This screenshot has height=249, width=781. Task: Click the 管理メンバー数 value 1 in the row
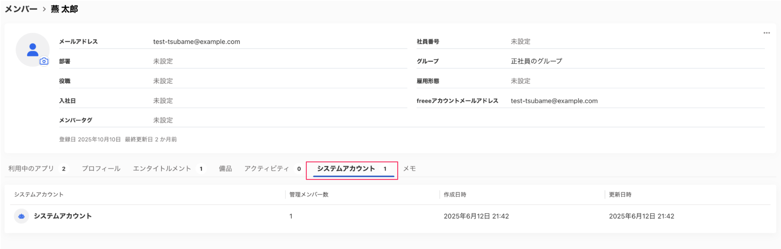291,216
